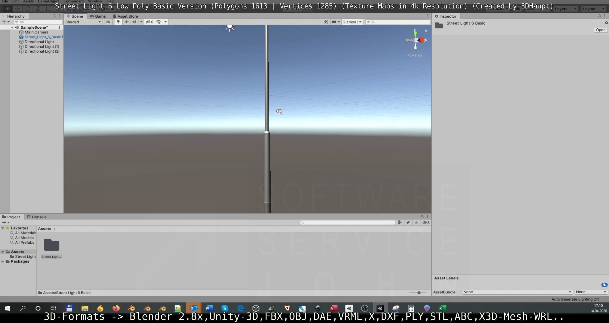Open the component editor tools icon
Viewport: 609px width, 323px height.
point(326,22)
